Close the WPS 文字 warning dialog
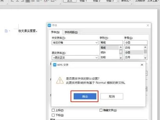This screenshot has width=160, height=120. (142, 65)
